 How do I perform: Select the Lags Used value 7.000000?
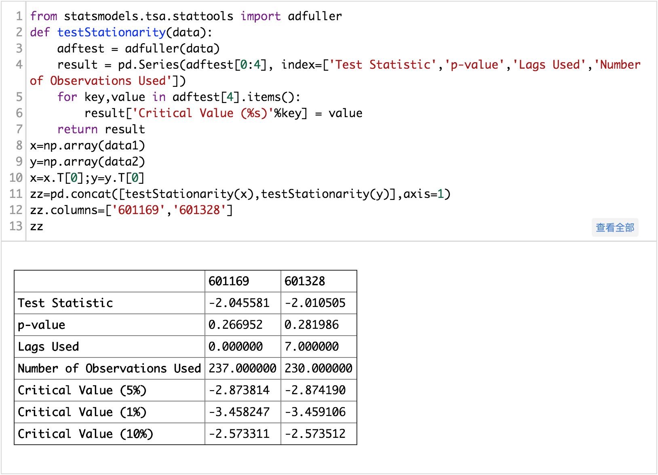tap(312, 347)
